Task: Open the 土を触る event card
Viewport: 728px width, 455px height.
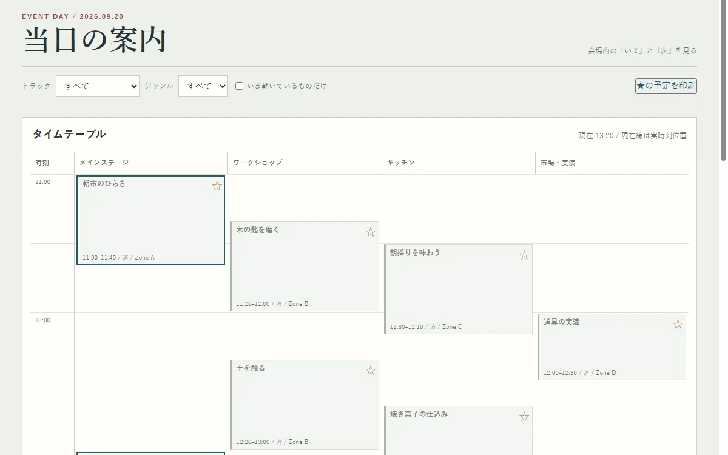Action: click(x=305, y=405)
